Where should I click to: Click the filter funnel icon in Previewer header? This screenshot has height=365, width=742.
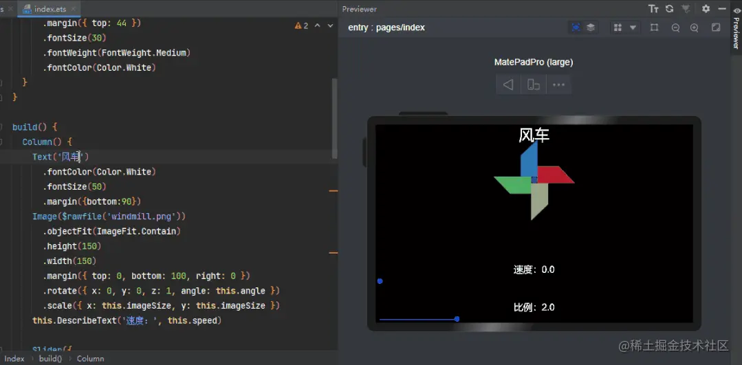coord(685,9)
